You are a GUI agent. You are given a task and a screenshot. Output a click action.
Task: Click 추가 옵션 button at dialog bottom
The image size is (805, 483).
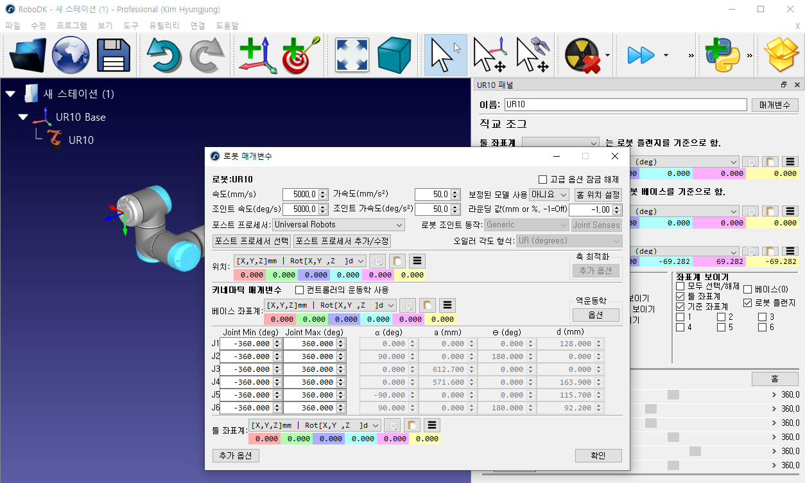pos(236,455)
